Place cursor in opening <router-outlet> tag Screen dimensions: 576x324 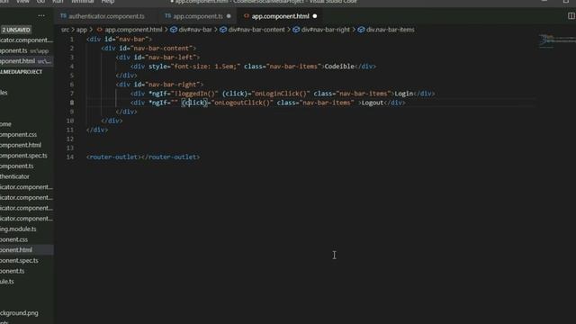pyautogui.click(x=114, y=157)
